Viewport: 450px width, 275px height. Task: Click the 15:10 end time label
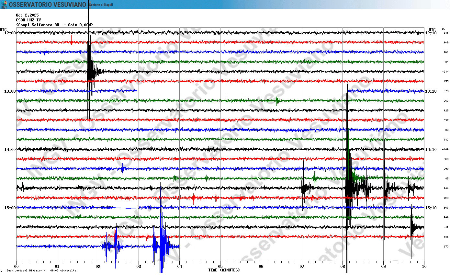click(431, 208)
